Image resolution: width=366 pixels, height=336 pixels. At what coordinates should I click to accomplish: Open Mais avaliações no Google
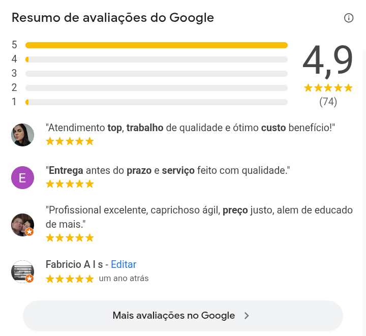[183, 316]
